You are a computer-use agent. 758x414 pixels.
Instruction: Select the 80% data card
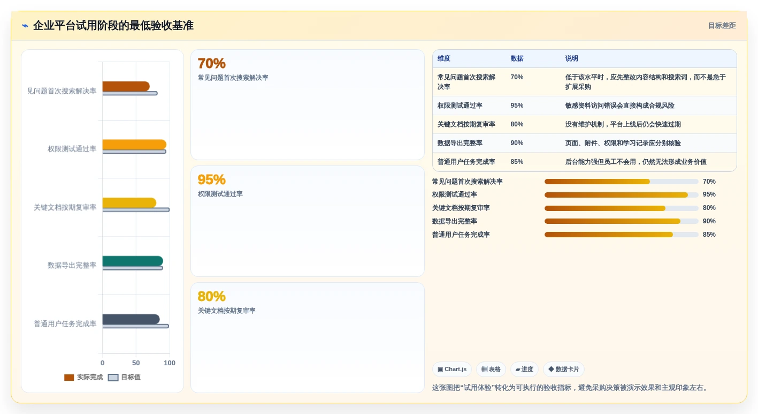click(308, 338)
